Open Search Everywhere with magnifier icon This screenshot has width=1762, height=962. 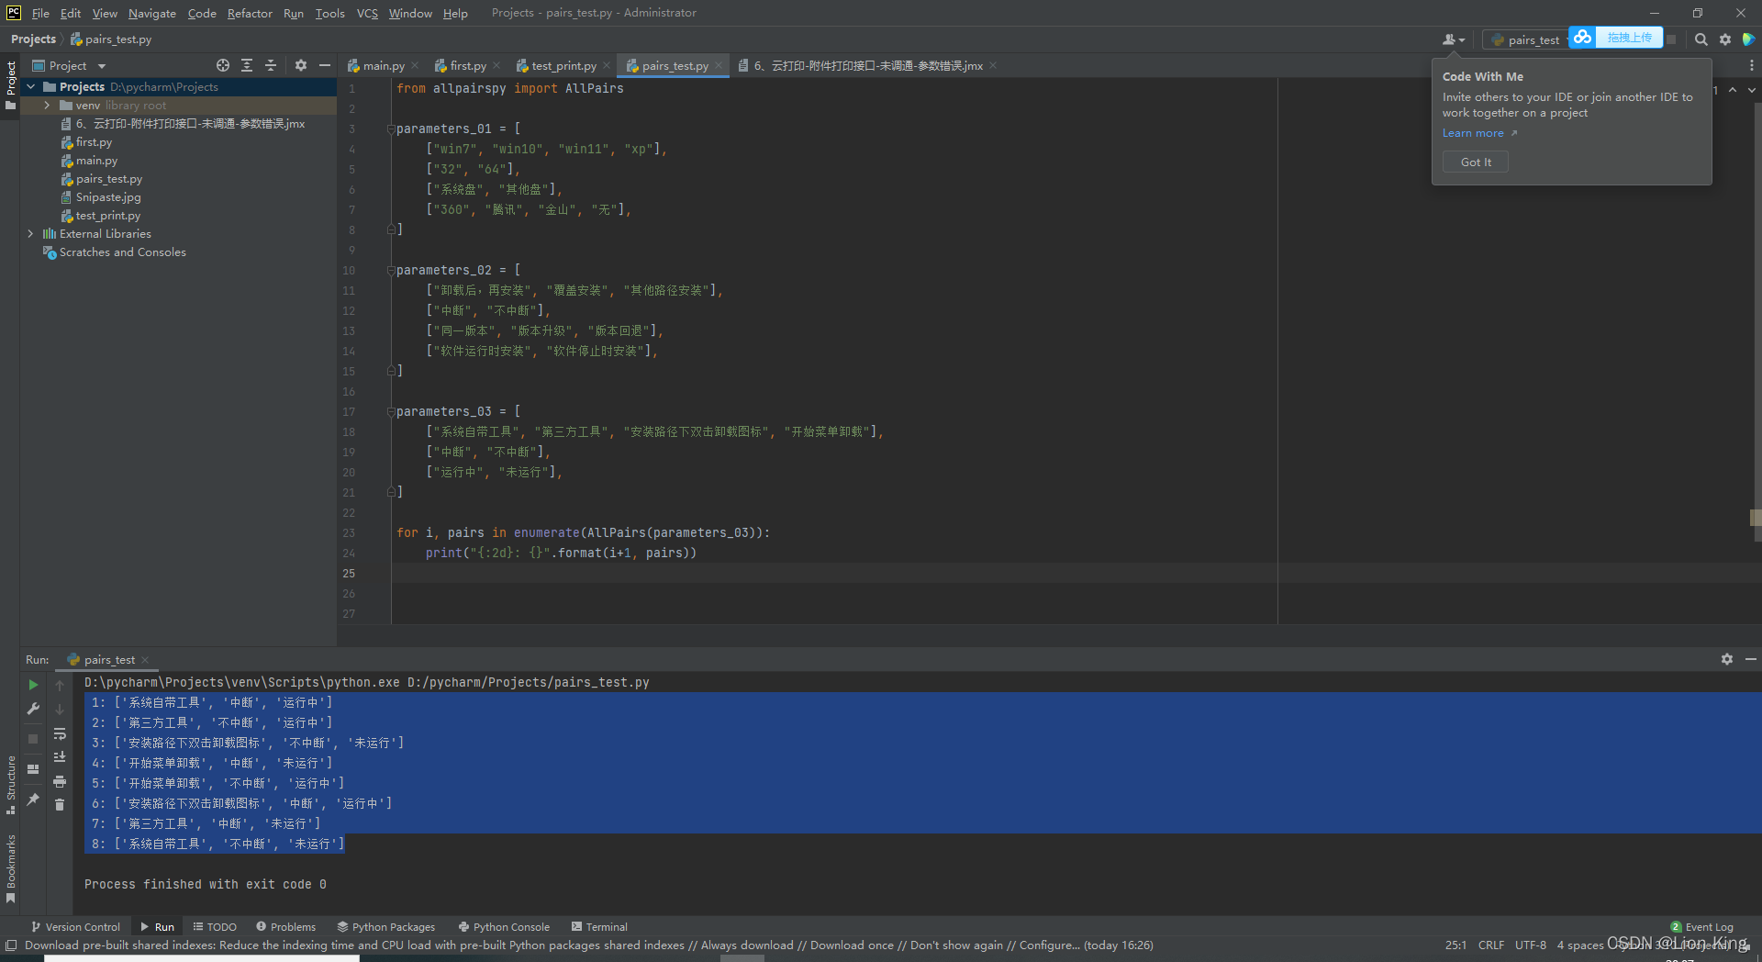pyautogui.click(x=1701, y=39)
